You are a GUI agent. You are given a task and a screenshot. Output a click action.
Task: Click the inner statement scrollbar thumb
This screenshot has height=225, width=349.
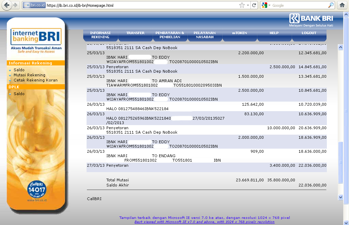340,163
